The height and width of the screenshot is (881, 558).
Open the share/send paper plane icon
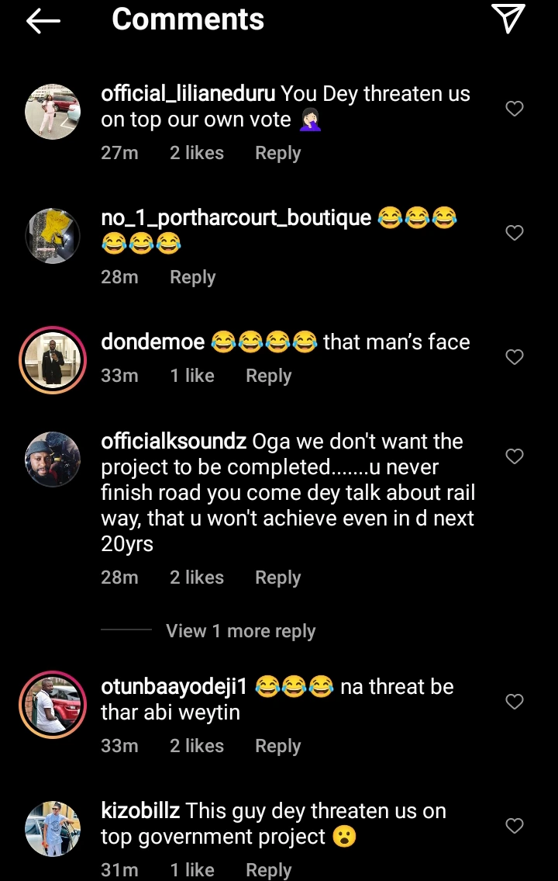pos(508,19)
